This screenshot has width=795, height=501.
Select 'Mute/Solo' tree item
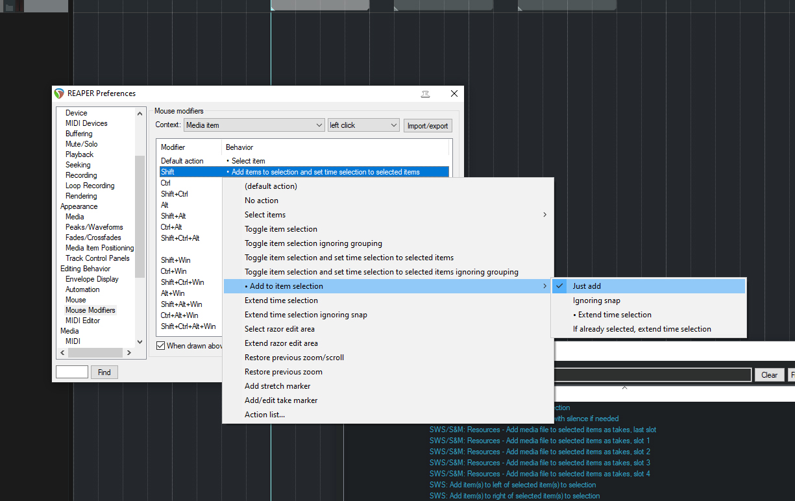coord(81,144)
